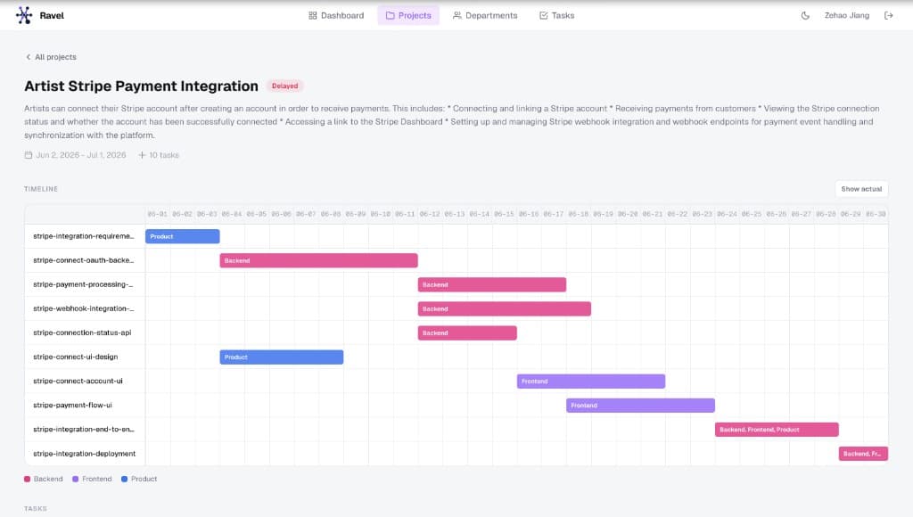Toggle dark mode moon icon
Image resolution: width=913 pixels, height=517 pixels.
pyautogui.click(x=805, y=16)
